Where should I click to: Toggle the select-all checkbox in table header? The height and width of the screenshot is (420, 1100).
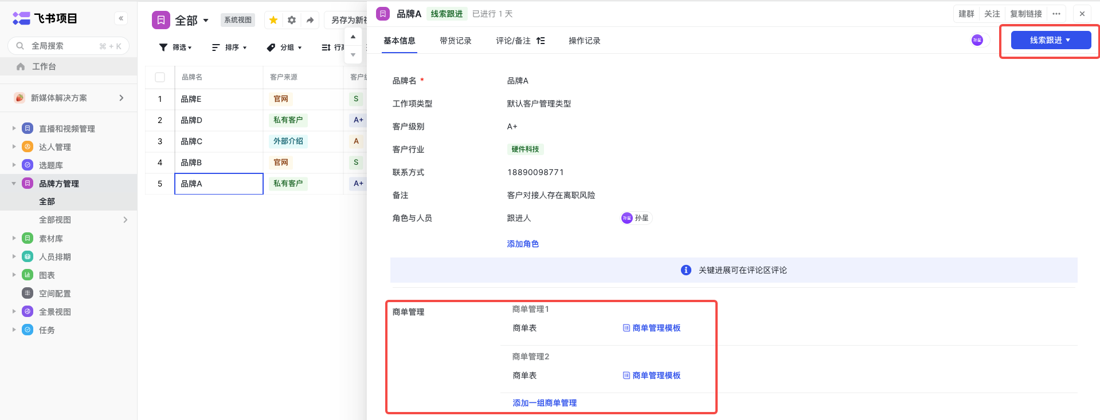[x=160, y=77]
